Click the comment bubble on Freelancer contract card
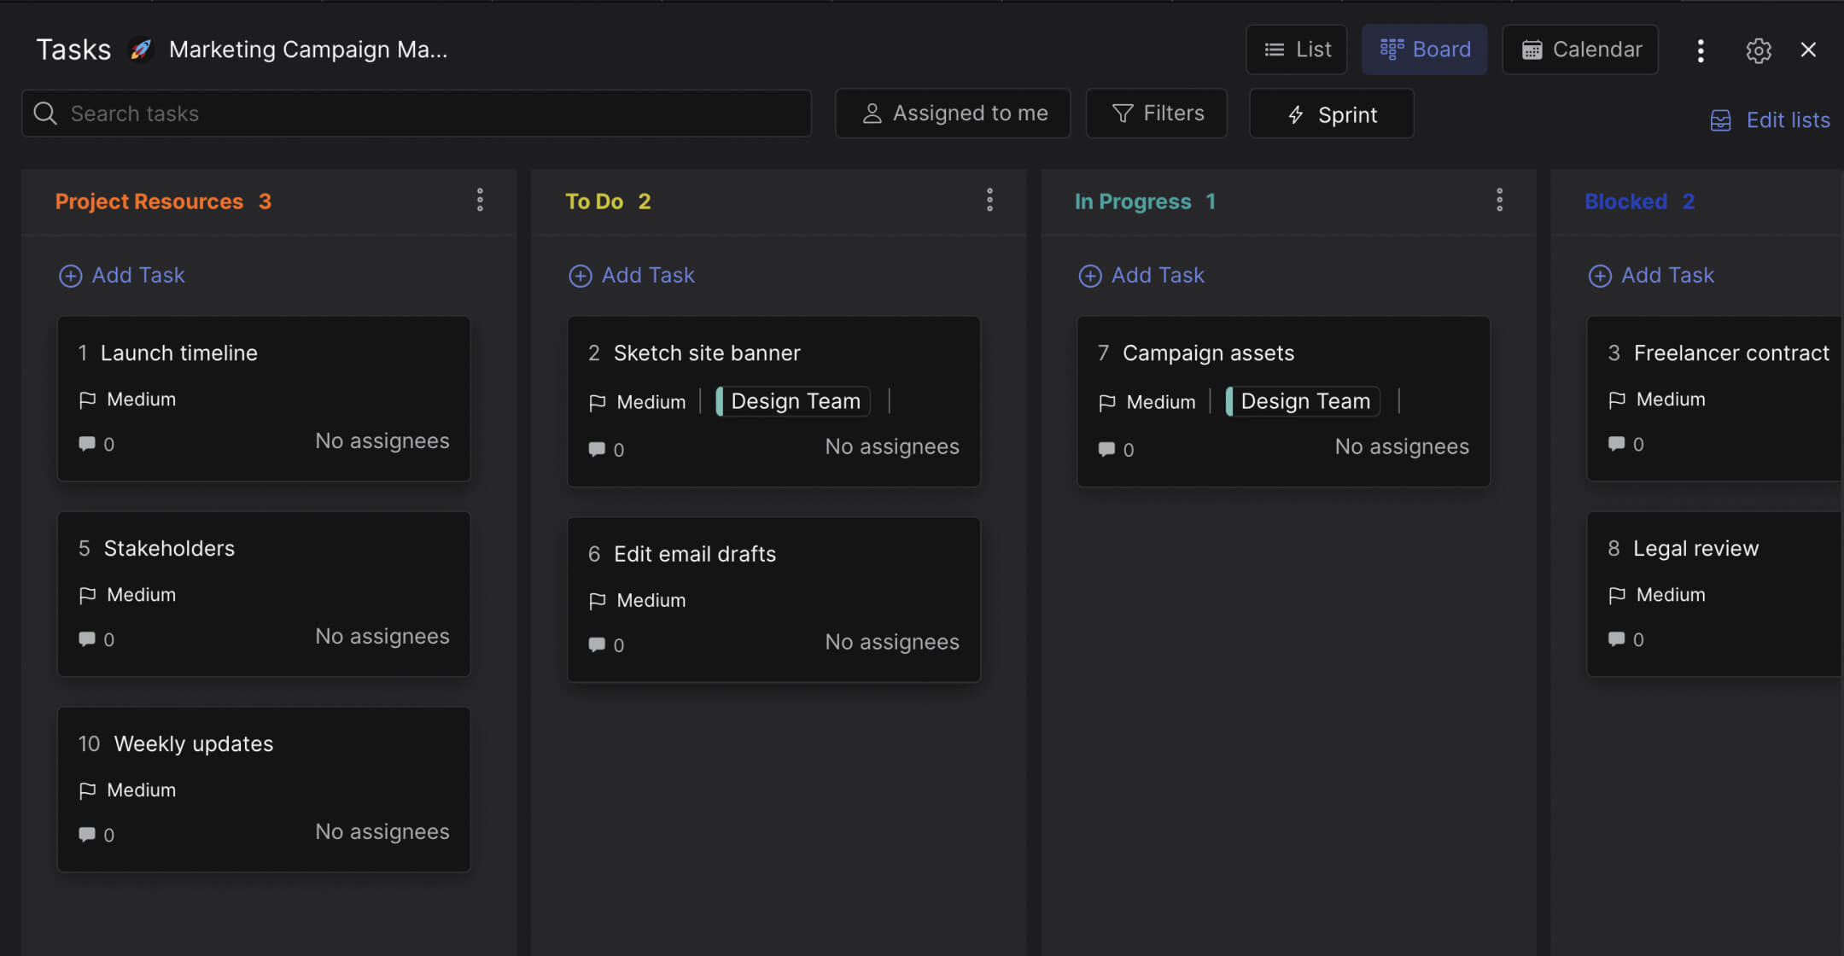 [1616, 443]
